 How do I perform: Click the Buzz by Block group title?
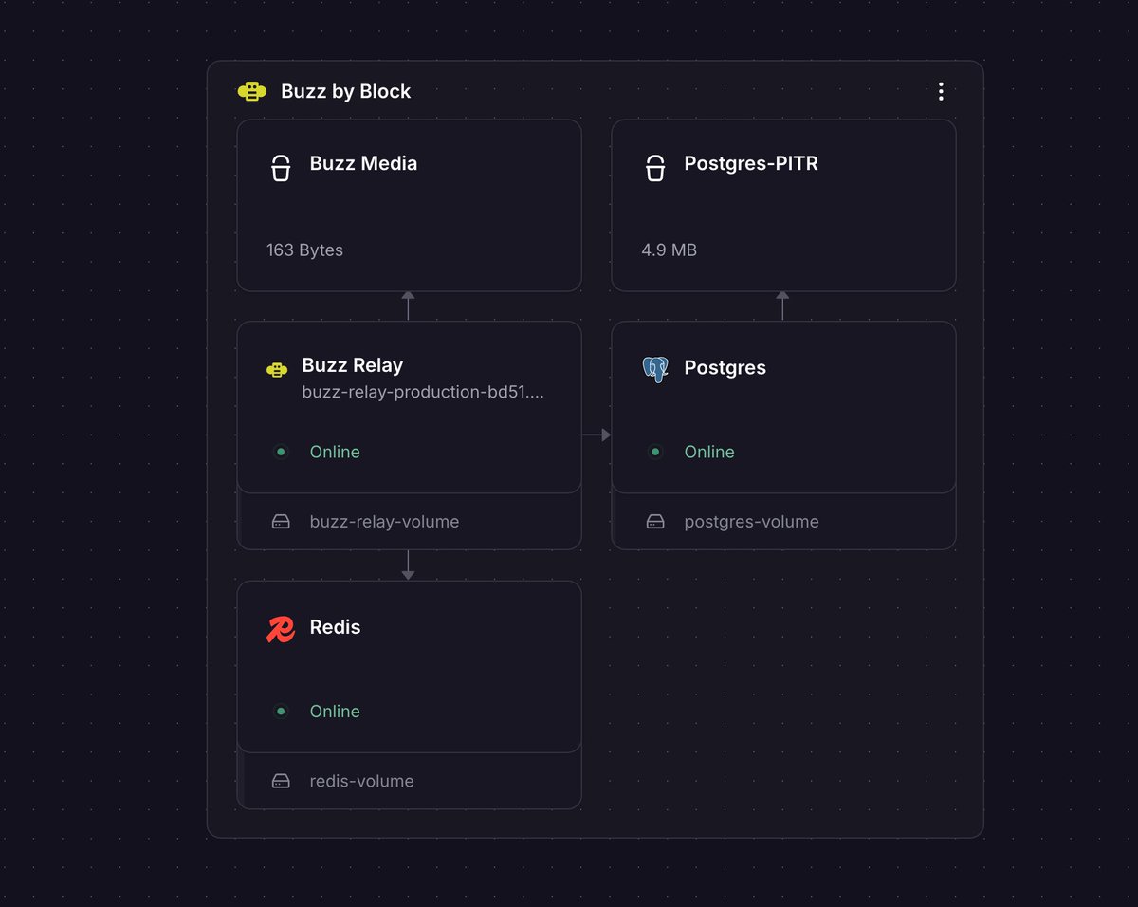[346, 91]
